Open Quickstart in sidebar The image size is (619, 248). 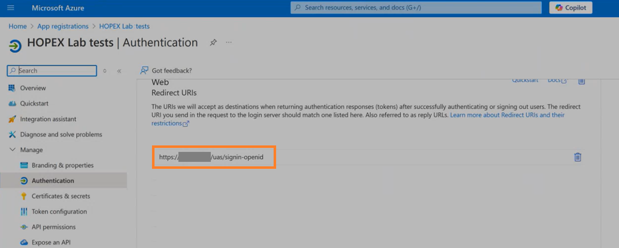click(34, 104)
